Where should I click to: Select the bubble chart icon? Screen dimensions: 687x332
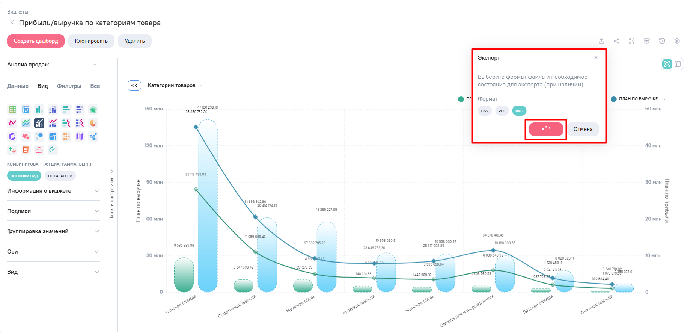click(x=39, y=136)
